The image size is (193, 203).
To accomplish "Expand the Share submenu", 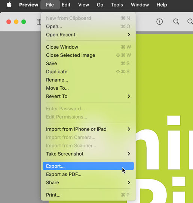I will (x=88, y=182).
